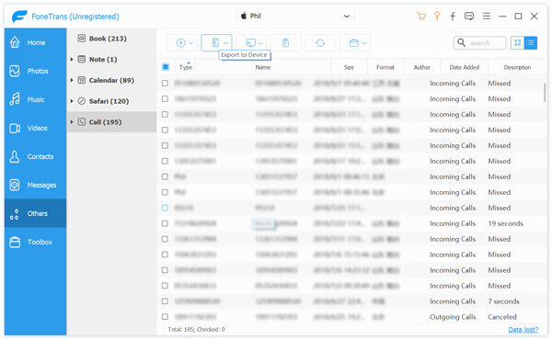This screenshot has width=552, height=340.
Task: Click the Data lost? link
Action: (523, 330)
